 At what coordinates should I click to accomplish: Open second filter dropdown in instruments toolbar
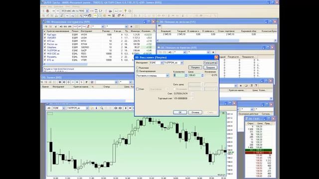click(x=126, y=26)
